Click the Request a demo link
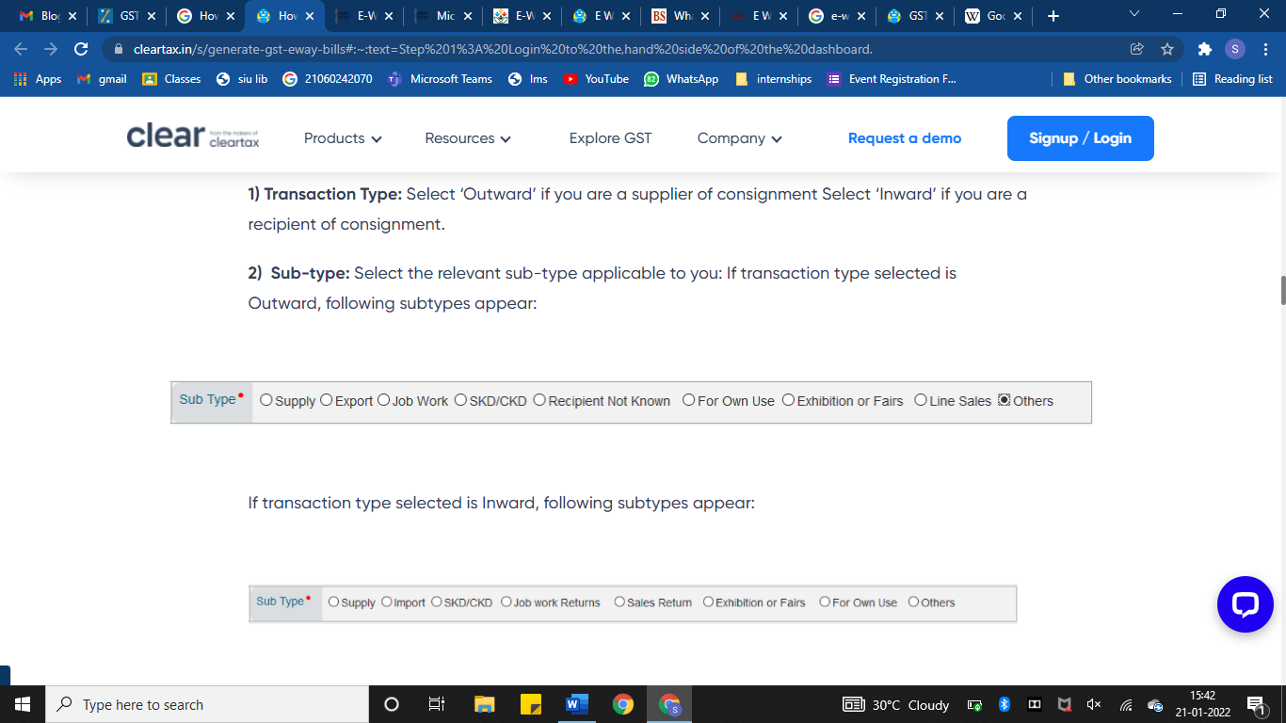The image size is (1286, 723). point(905,137)
